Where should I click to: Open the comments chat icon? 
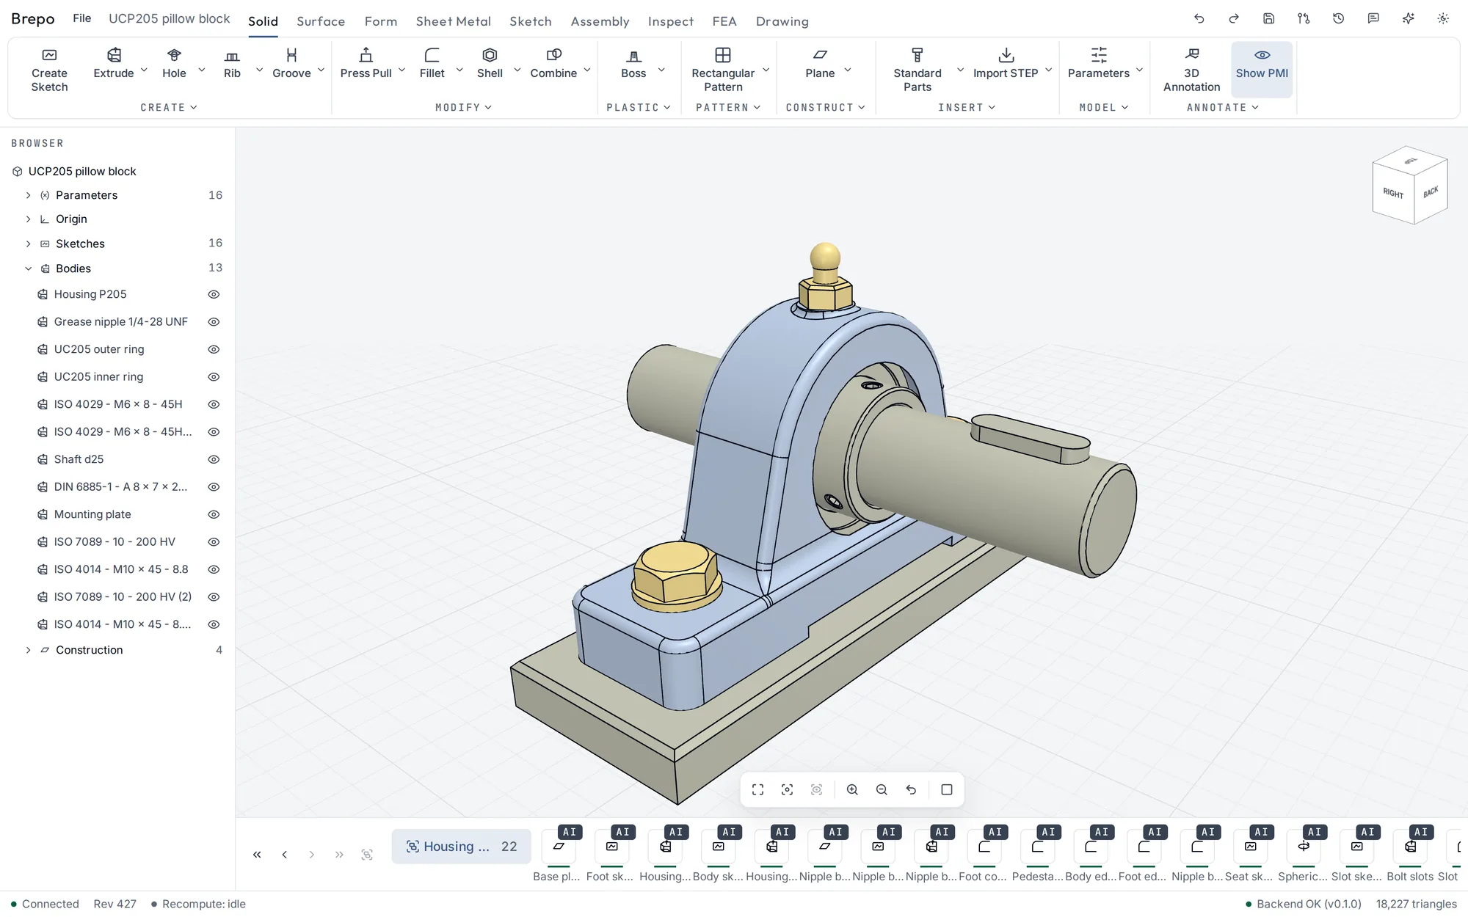(1373, 19)
